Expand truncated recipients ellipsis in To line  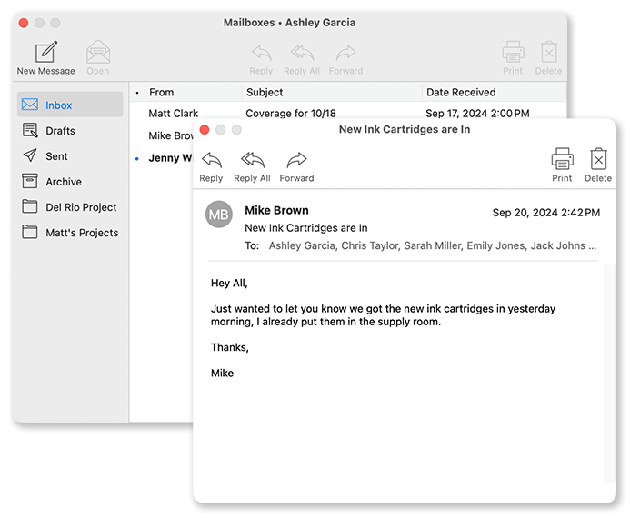(x=592, y=246)
